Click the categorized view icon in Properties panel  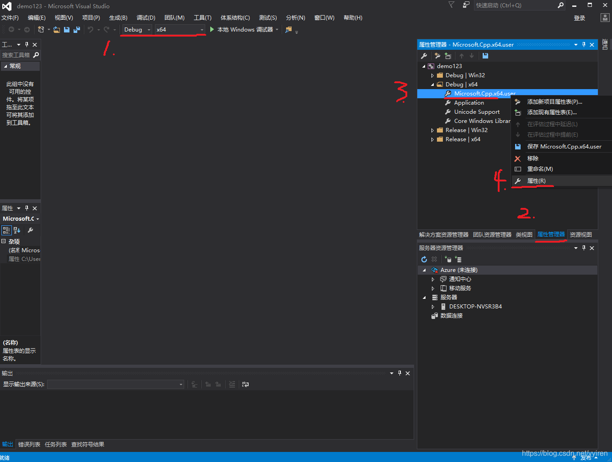pos(6,230)
